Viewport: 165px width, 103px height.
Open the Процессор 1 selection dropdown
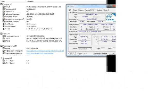pos(85,49)
